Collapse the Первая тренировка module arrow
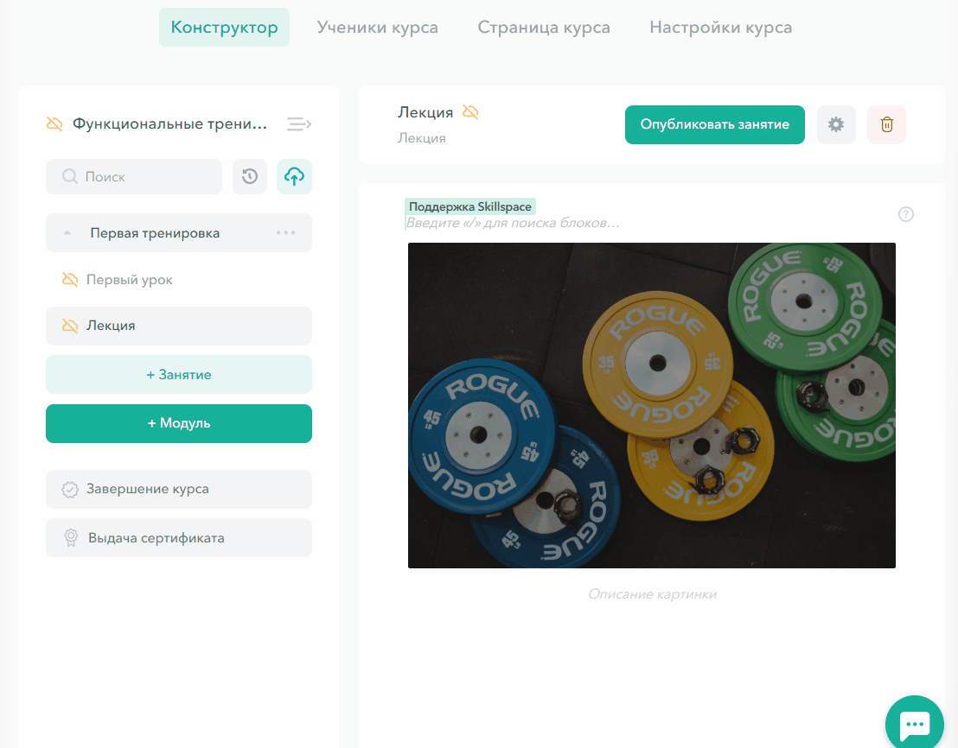The height and width of the screenshot is (748, 958). pos(67,233)
